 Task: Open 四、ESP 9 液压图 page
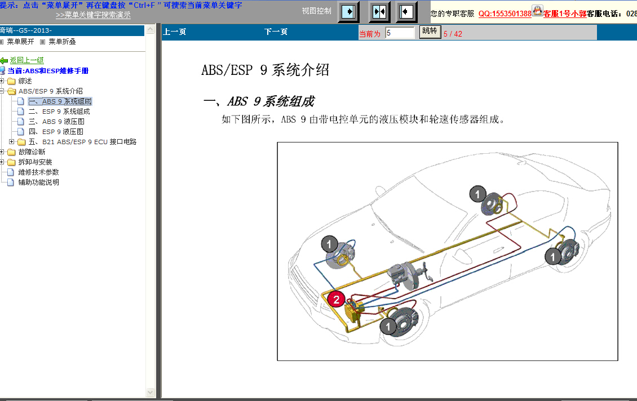56,131
